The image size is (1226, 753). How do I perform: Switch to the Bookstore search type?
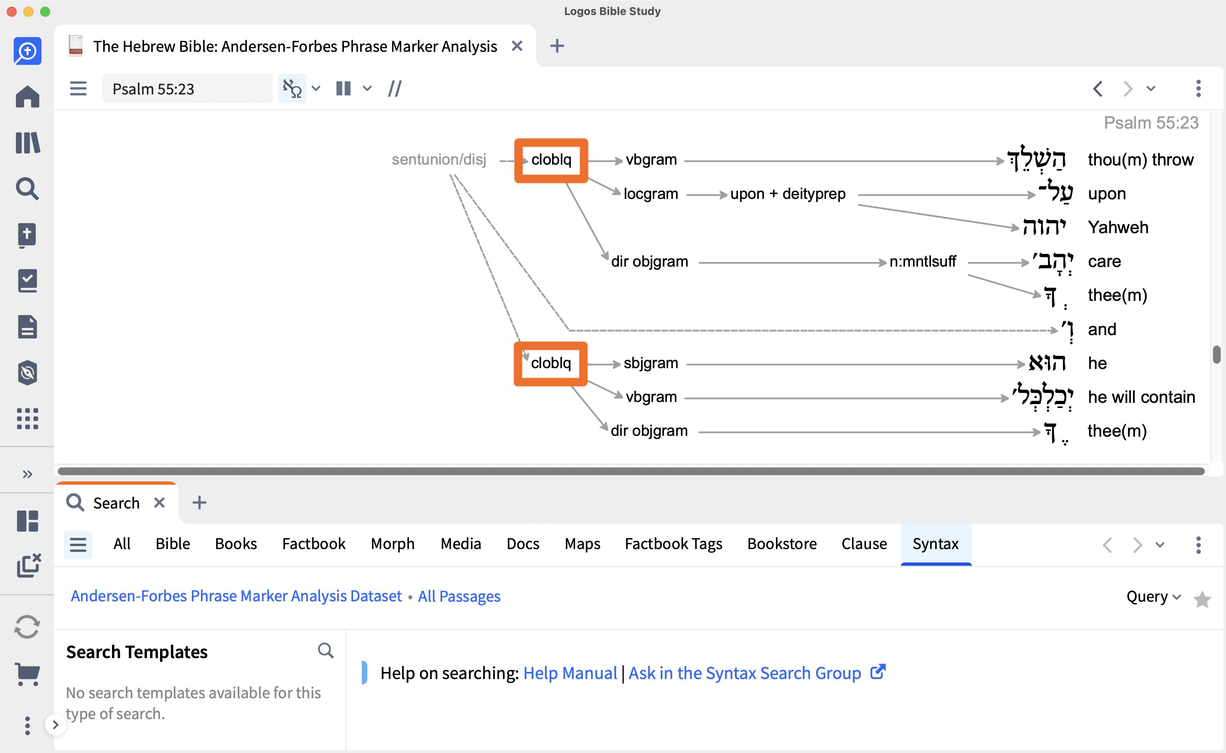click(x=782, y=544)
